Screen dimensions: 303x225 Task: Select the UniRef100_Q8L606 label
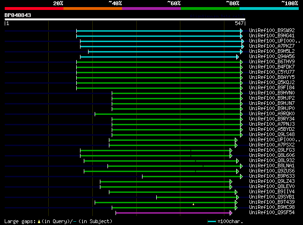click(272, 156)
